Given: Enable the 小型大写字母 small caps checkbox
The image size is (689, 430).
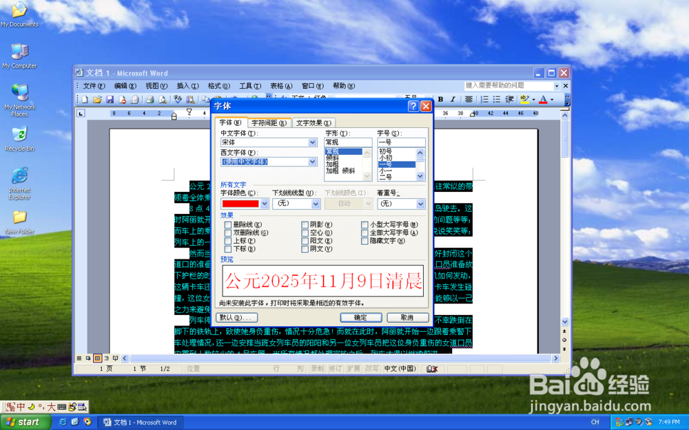Looking at the screenshot, I should tap(364, 225).
